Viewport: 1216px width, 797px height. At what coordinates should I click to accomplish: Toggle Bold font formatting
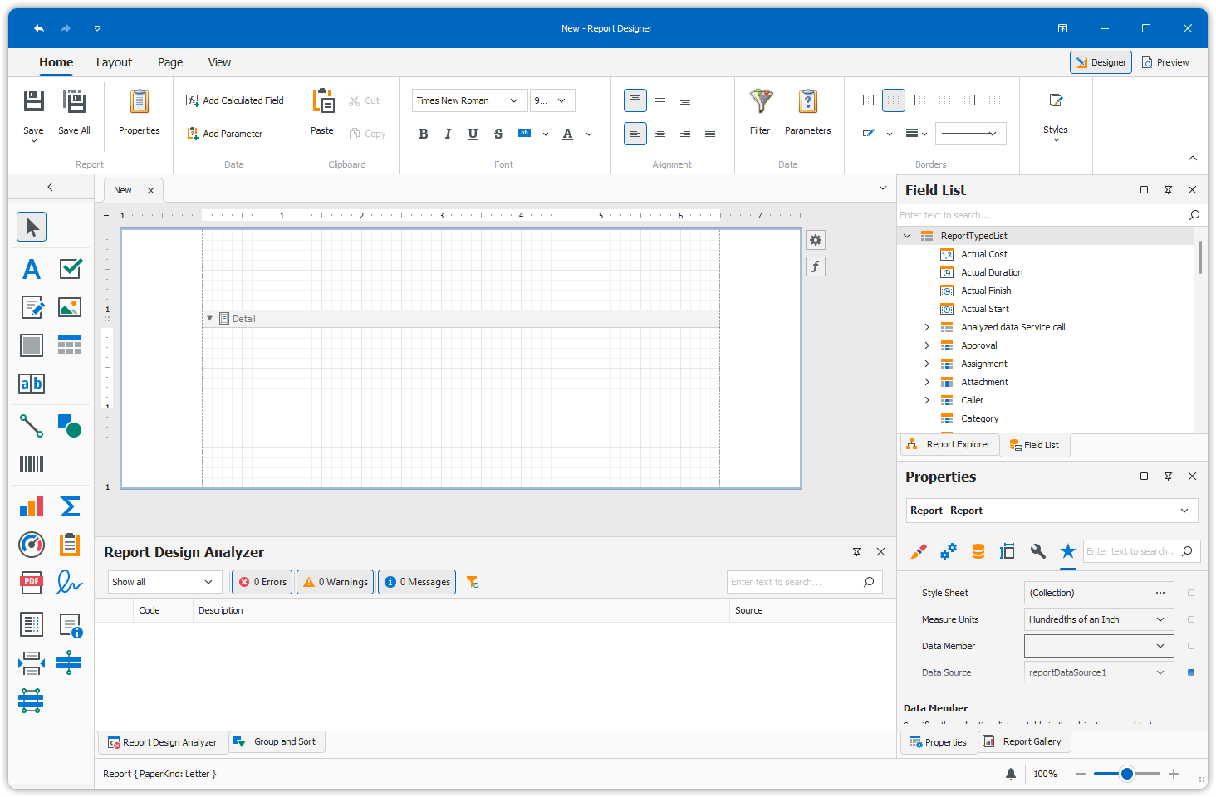(424, 134)
